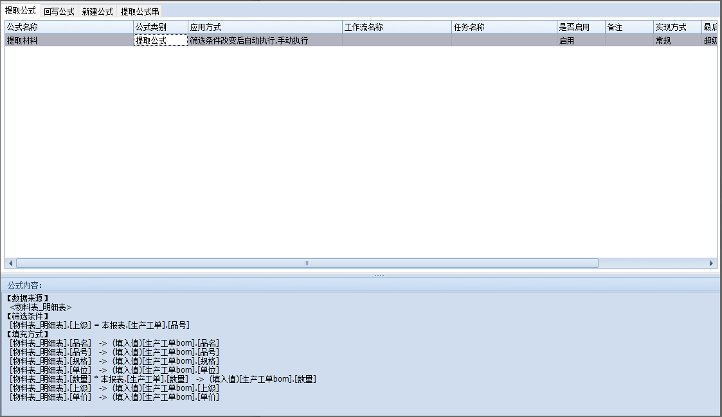This screenshot has height=417, width=722.
Task: Click the 任务名称 column header
Action: 503,27
